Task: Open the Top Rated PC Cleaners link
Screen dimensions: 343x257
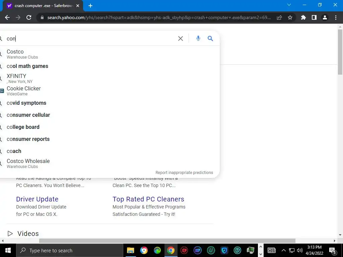Action: tap(148, 199)
